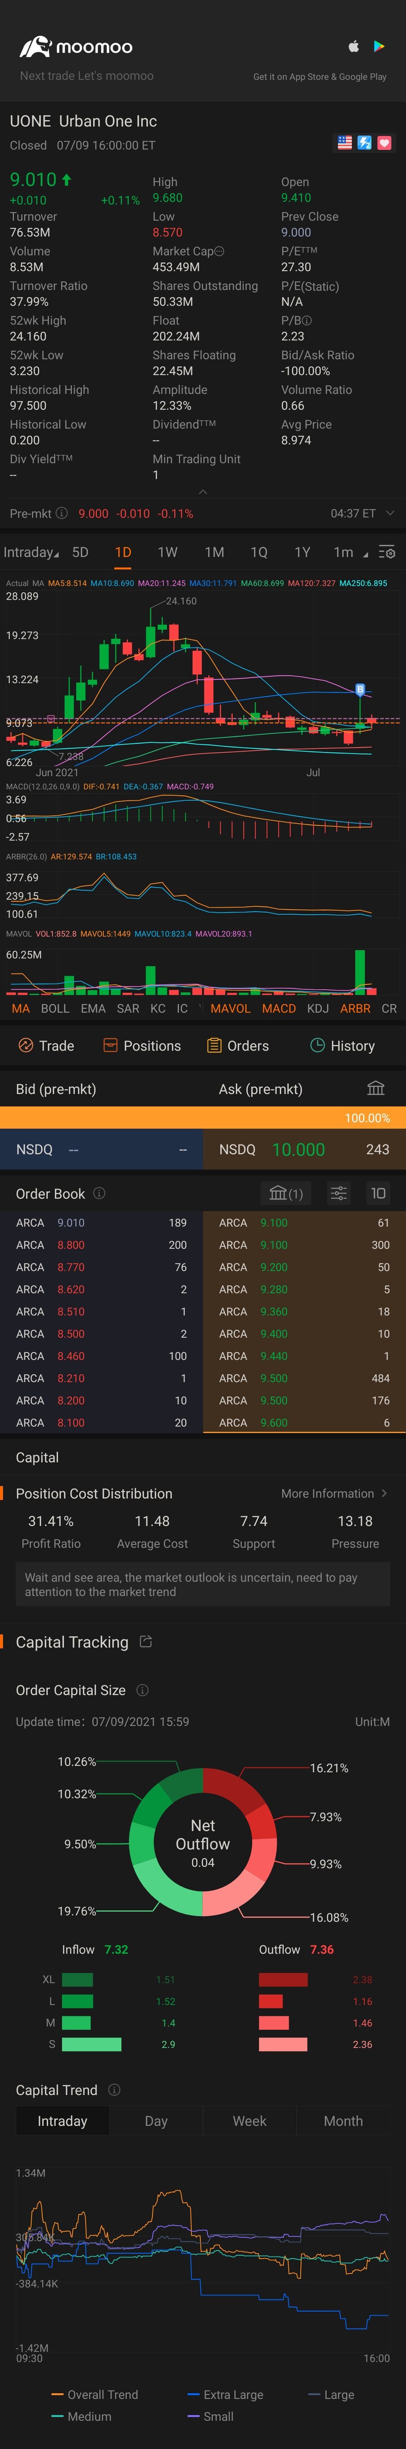
Task: Tap the heart favorite icon
Action: tap(384, 143)
